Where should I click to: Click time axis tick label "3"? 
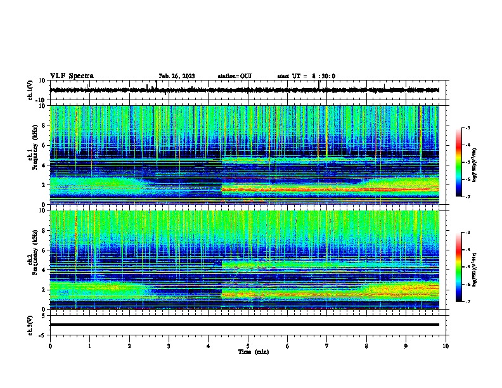(169, 346)
